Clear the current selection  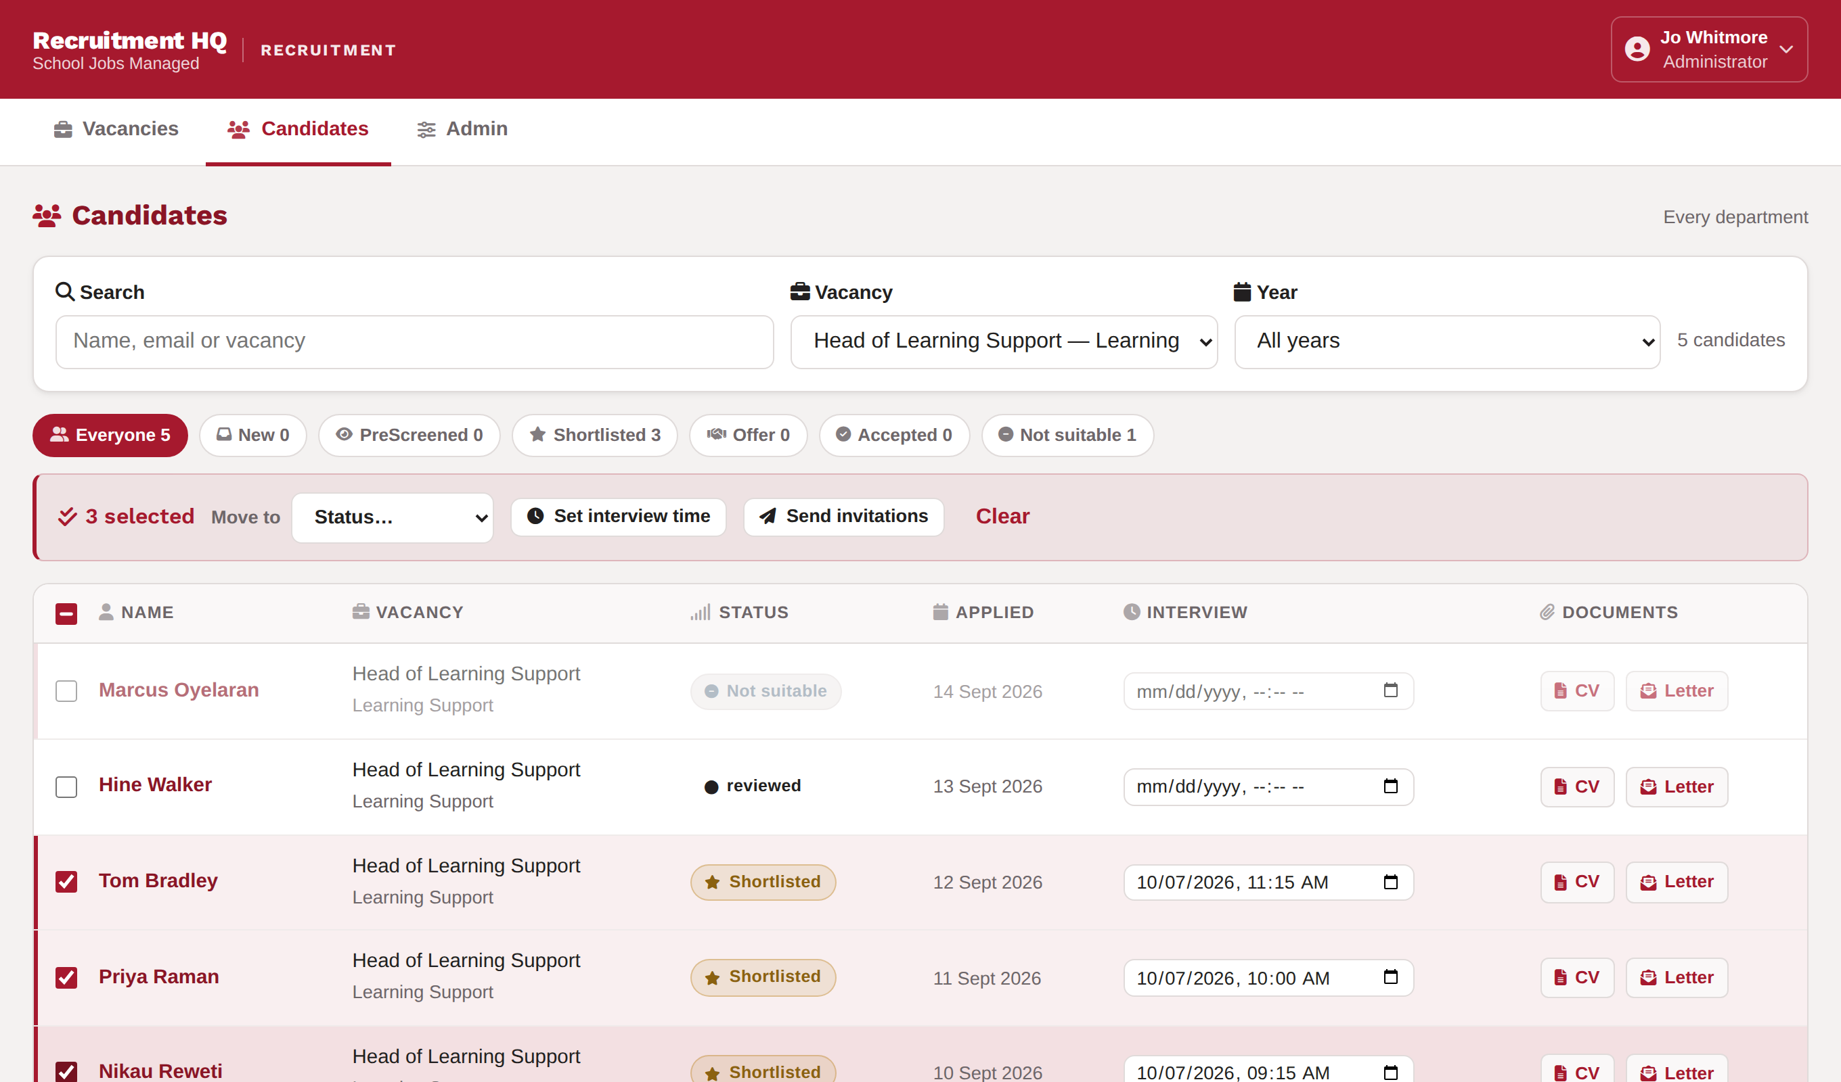[x=1002, y=517]
